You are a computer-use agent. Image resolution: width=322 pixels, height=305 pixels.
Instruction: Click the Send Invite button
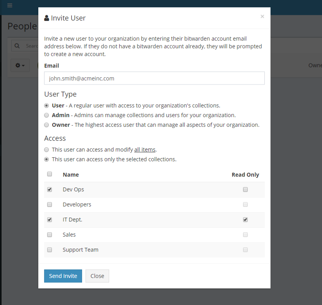(63, 276)
